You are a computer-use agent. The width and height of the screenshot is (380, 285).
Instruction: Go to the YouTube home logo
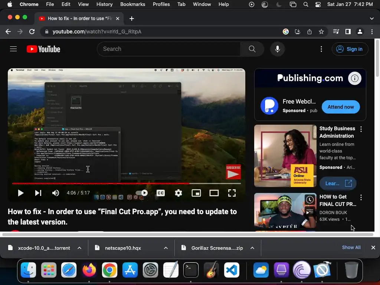43,49
